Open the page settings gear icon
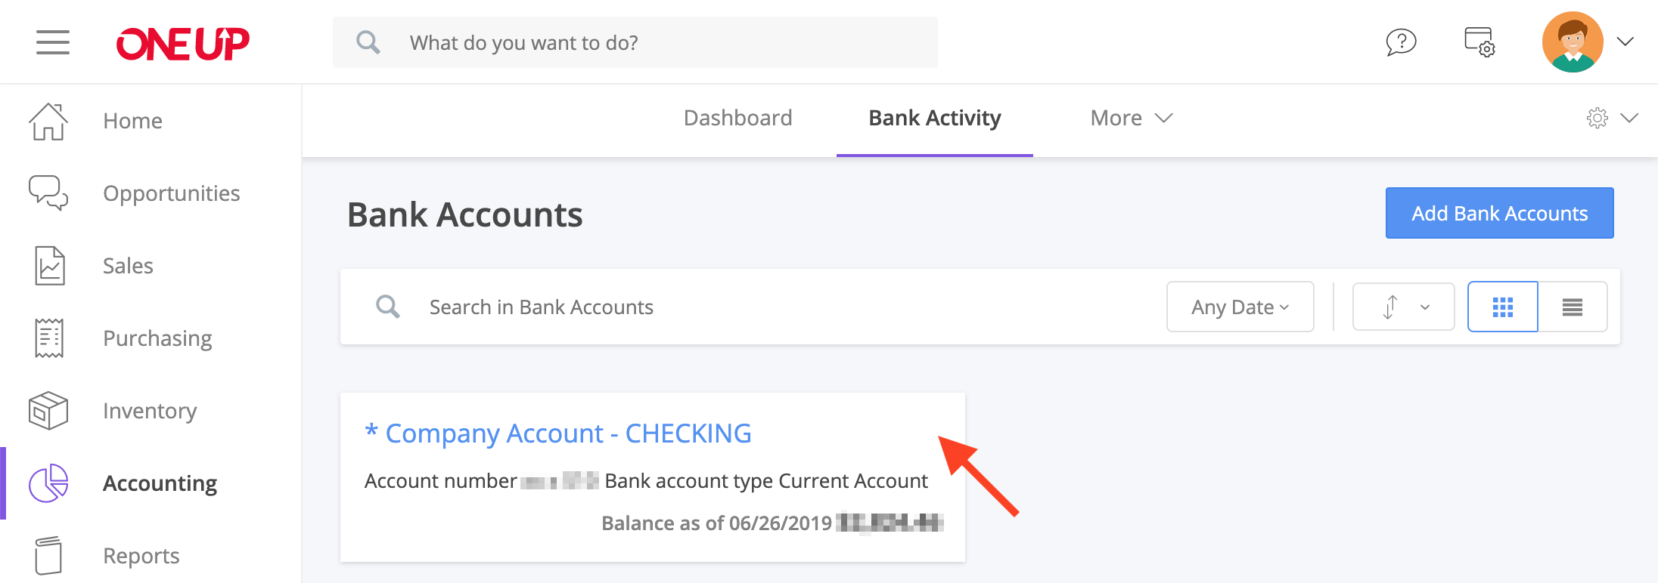 coord(1597,118)
